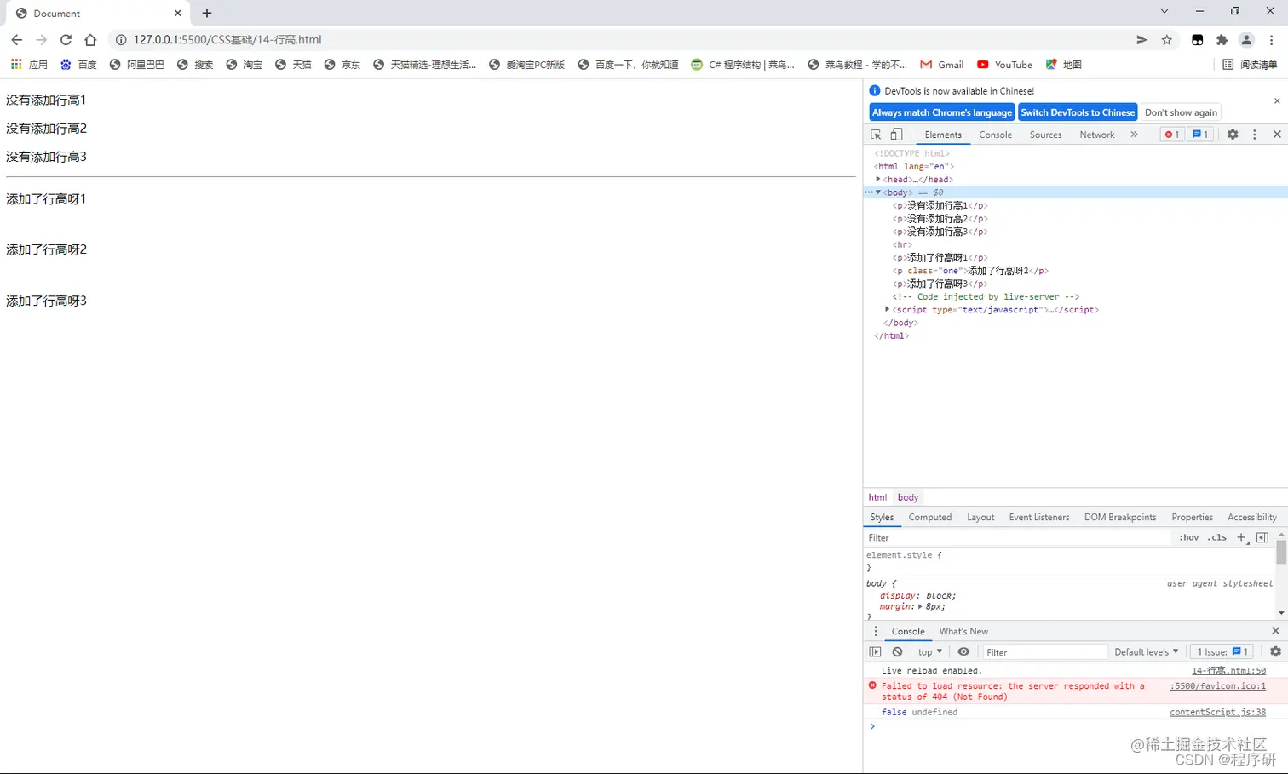Open the Gmail bookmark
This screenshot has height=774, width=1288.
942,65
